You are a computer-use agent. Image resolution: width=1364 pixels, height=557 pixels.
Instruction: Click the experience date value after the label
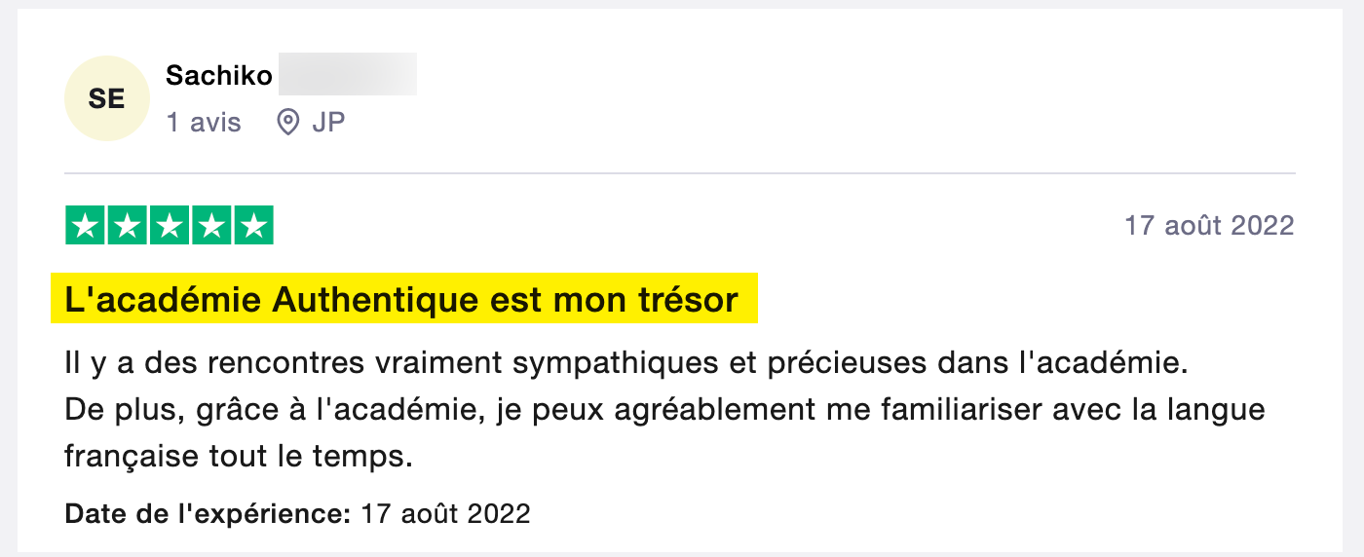point(445,513)
